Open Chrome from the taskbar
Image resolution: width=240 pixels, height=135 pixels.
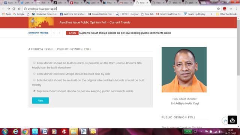(x=25, y=132)
